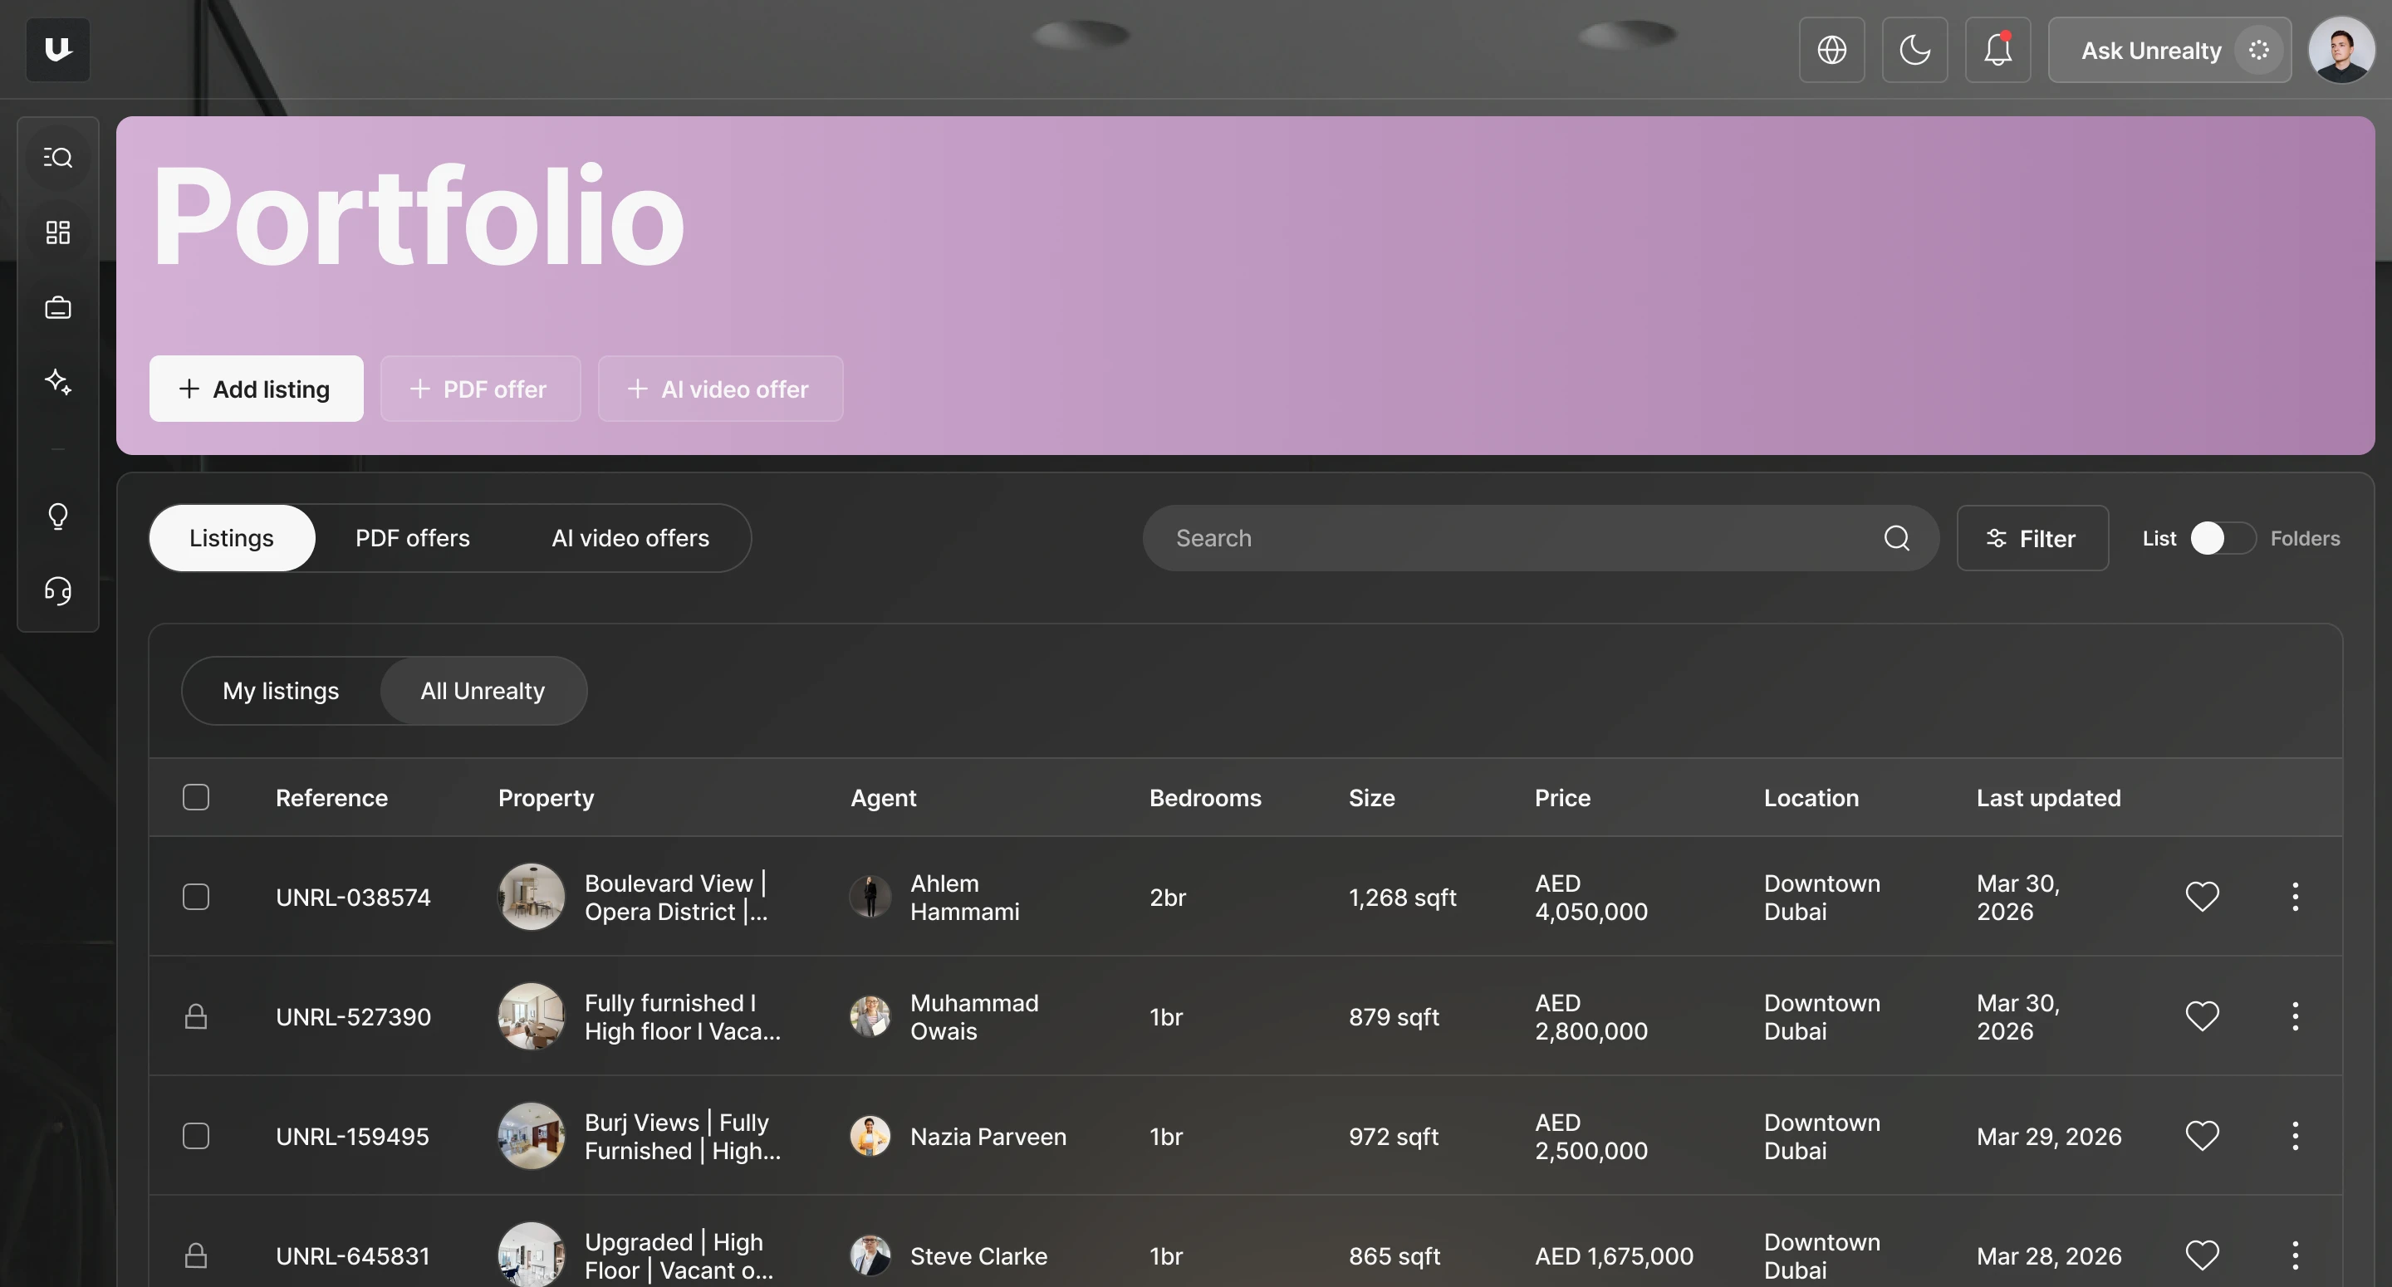This screenshot has width=2392, height=1287.
Task: Switch to the My listings tab
Action: click(x=281, y=691)
